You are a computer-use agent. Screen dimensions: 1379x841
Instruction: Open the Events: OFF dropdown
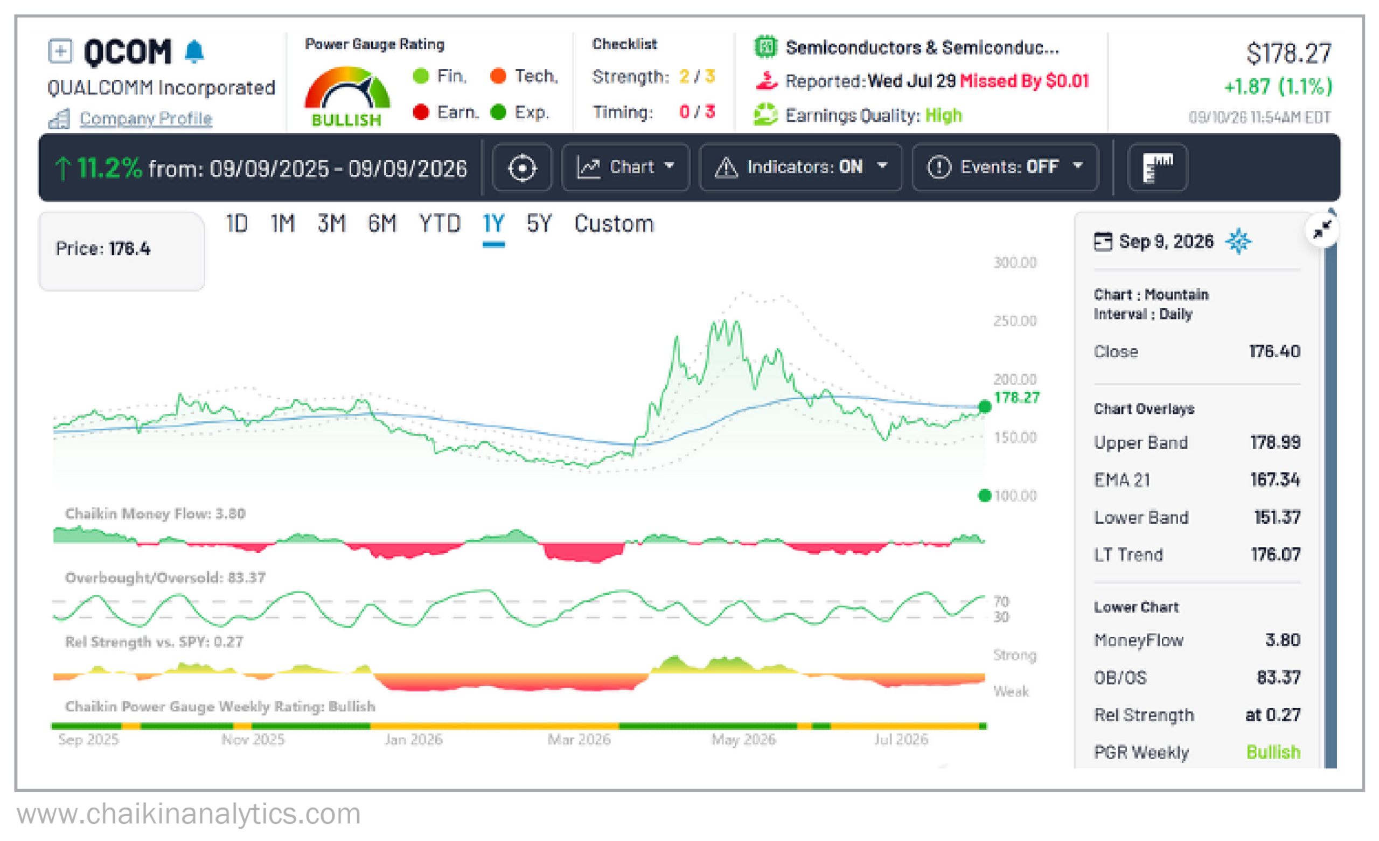pyautogui.click(x=1005, y=168)
